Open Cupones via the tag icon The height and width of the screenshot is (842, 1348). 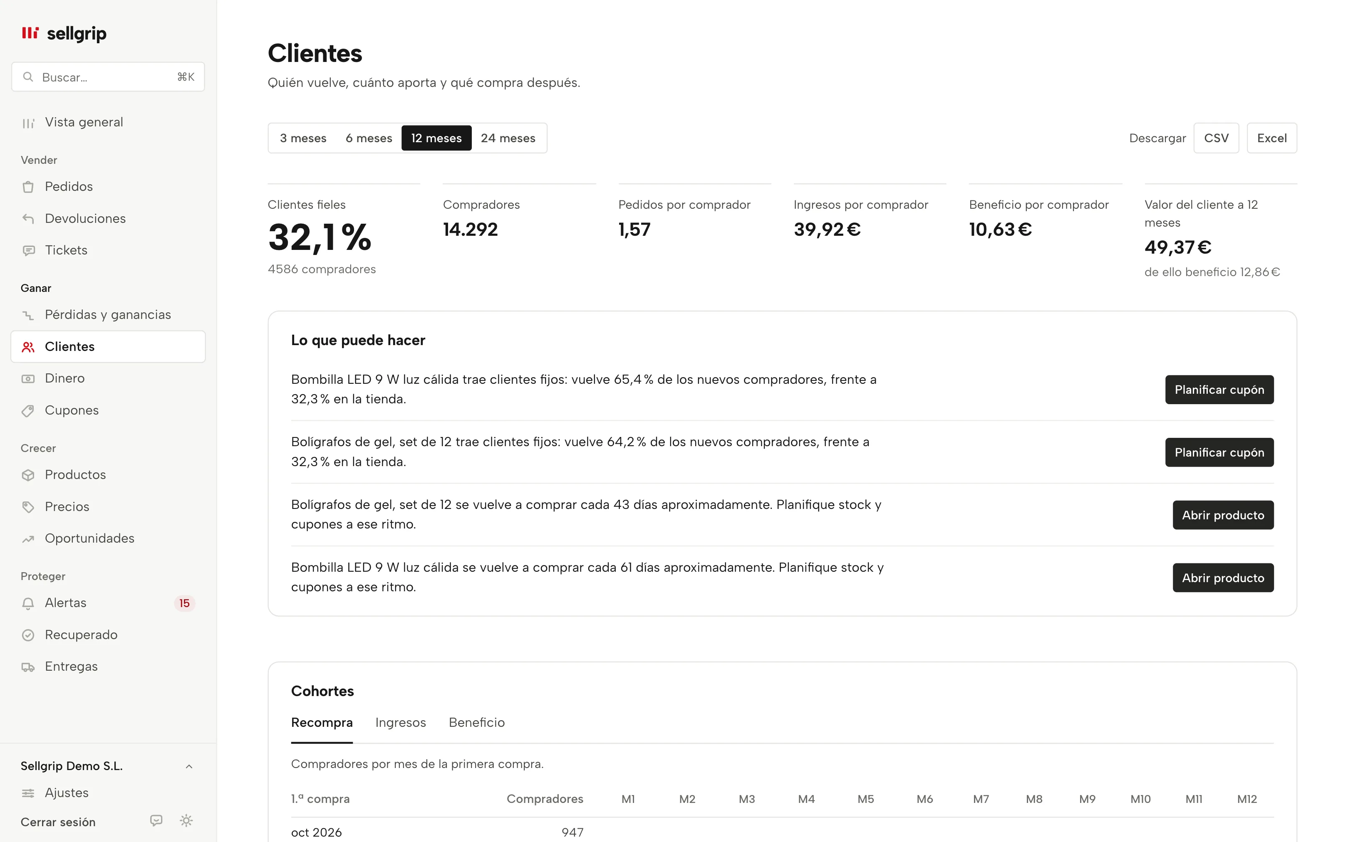28,411
